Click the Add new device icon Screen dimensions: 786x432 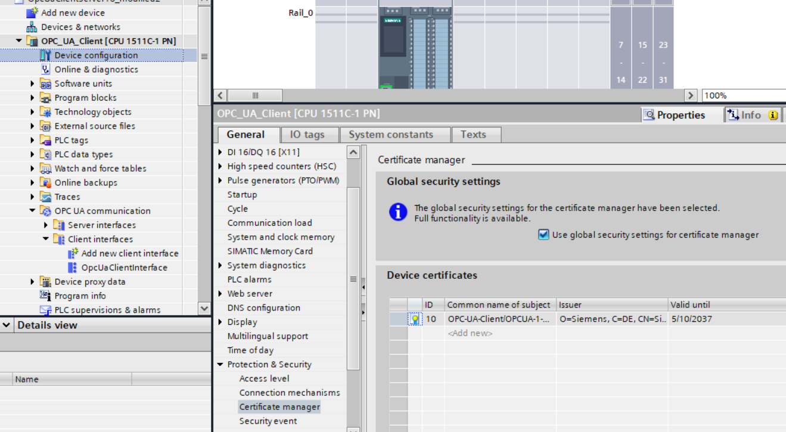[x=32, y=13]
